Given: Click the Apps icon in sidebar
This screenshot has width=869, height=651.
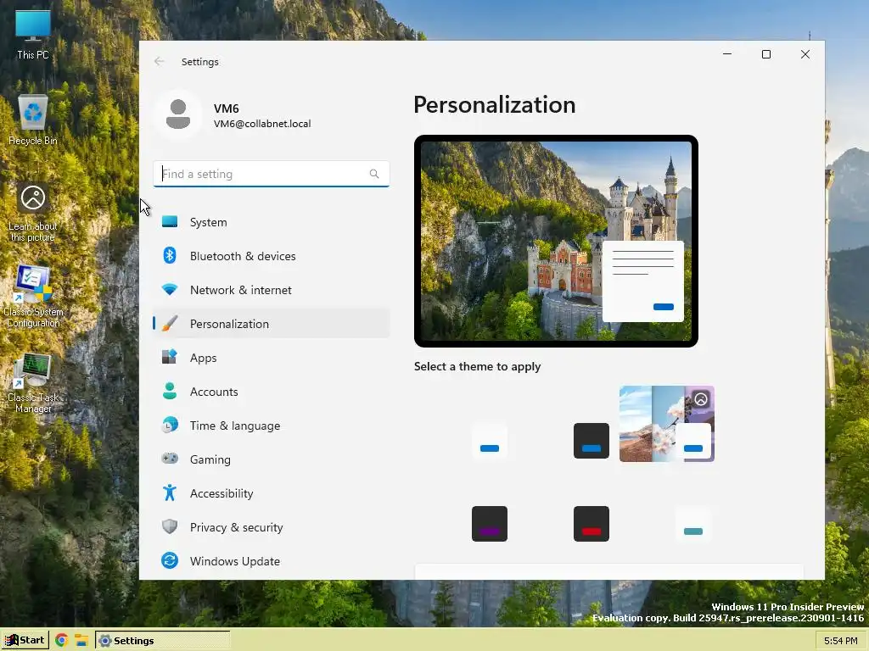Looking at the screenshot, I should pyautogui.click(x=170, y=357).
